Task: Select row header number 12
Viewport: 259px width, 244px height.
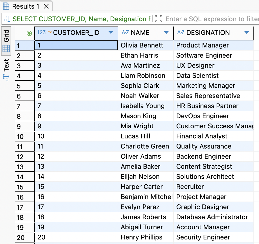Action: coord(24,157)
